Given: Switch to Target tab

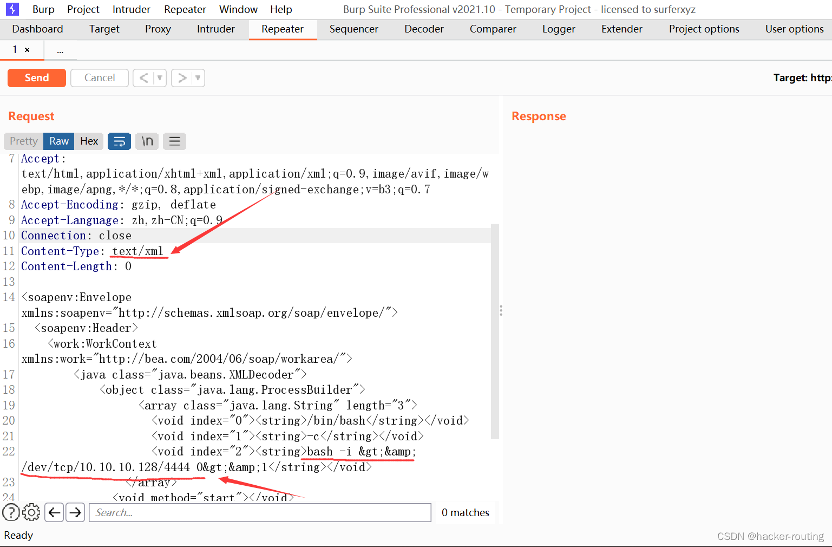Looking at the screenshot, I should tap(104, 29).
